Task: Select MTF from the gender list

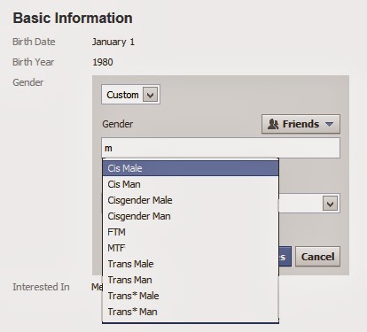Action: (x=191, y=248)
